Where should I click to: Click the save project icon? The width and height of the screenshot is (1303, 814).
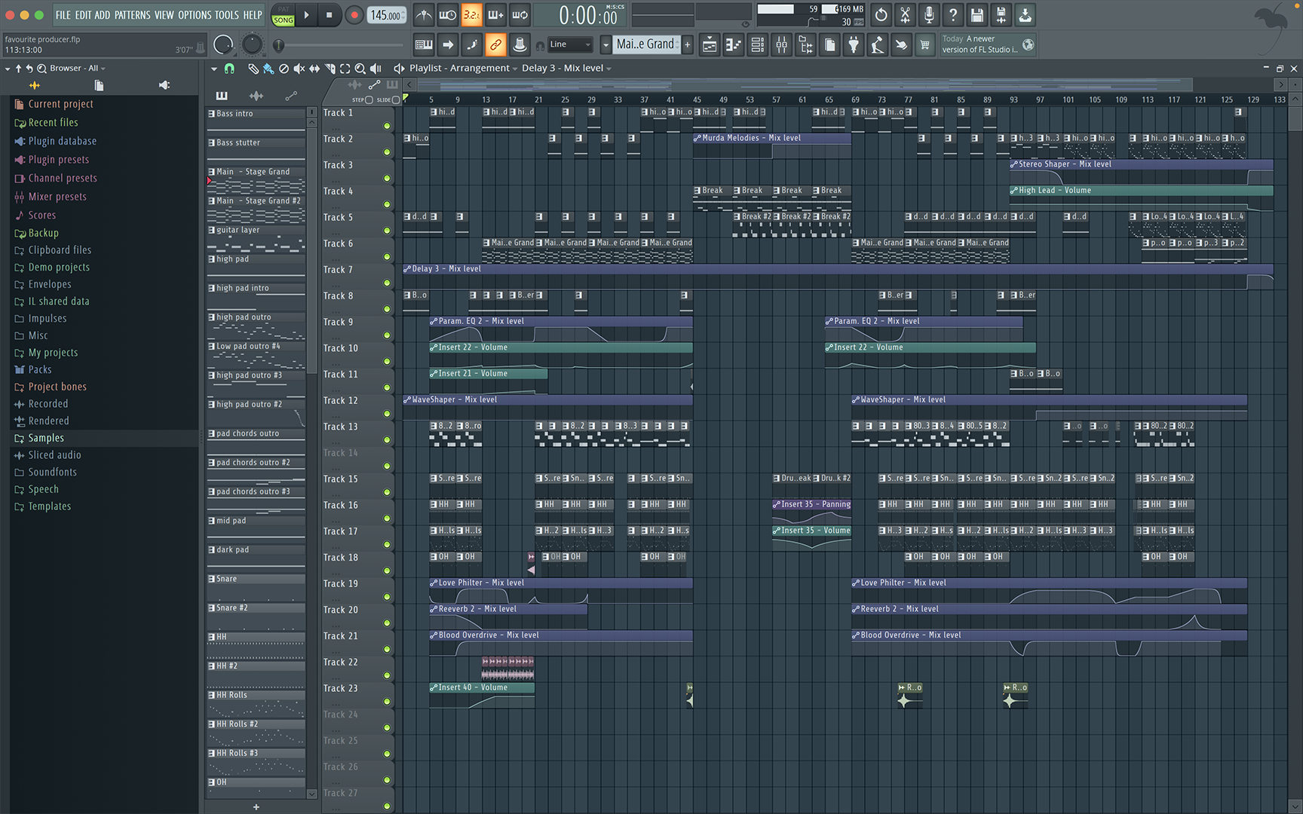click(x=976, y=15)
